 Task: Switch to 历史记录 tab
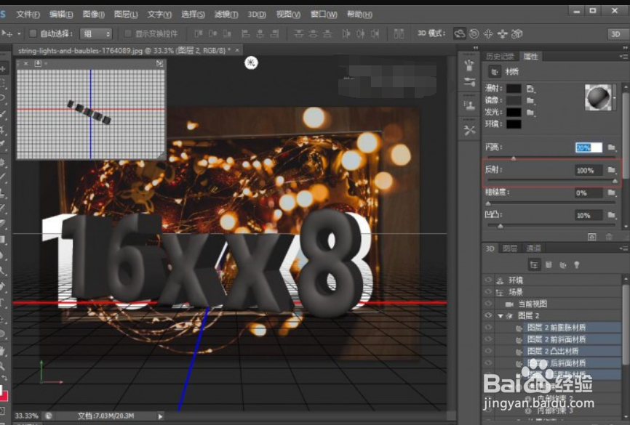tap(500, 57)
